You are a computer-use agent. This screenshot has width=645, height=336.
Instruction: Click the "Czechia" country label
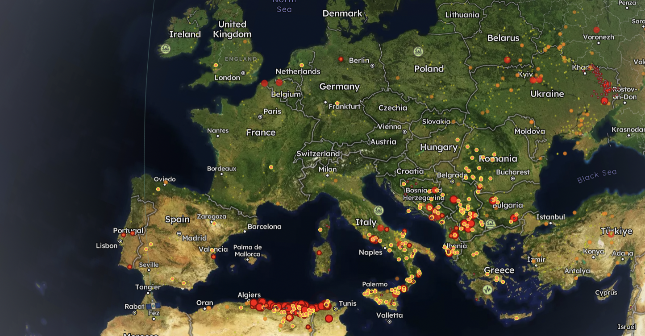(393, 108)
